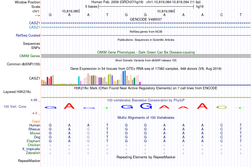Open Short Genetic Variants from dbSNP release 155
The width and height of the screenshot is (251, 167).
tap(146, 60)
